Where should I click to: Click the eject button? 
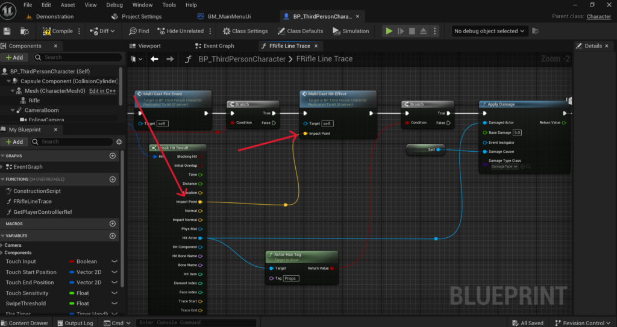click(x=424, y=31)
